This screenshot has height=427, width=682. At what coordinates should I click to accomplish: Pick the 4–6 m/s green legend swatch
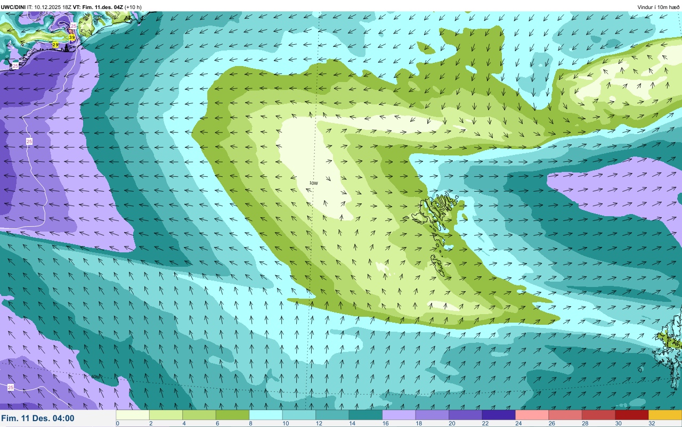point(199,415)
